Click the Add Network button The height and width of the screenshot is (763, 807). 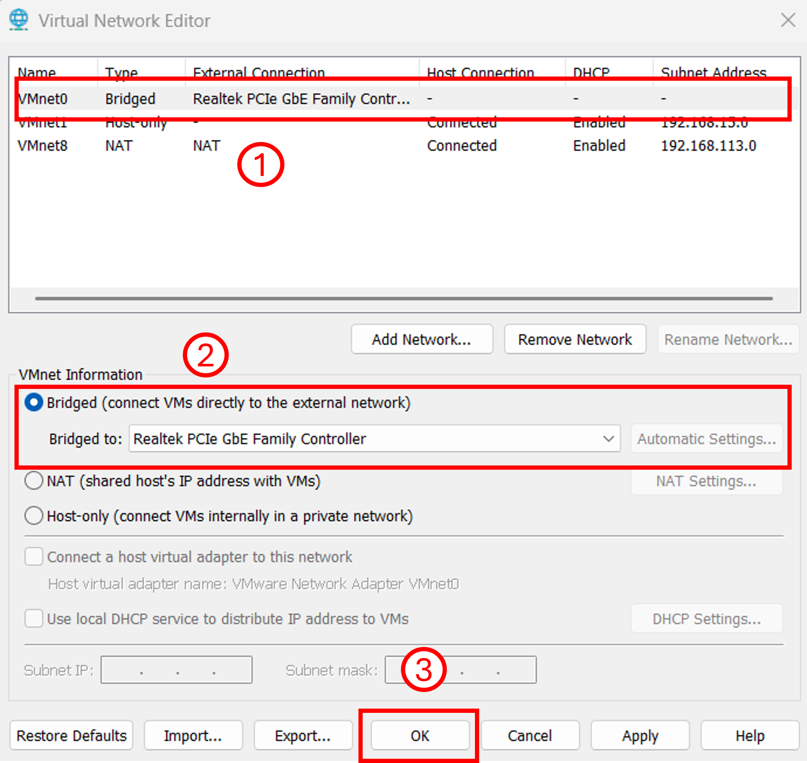click(x=422, y=339)
